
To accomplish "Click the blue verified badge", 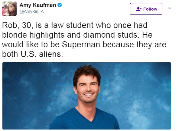I will coord(60,5).
